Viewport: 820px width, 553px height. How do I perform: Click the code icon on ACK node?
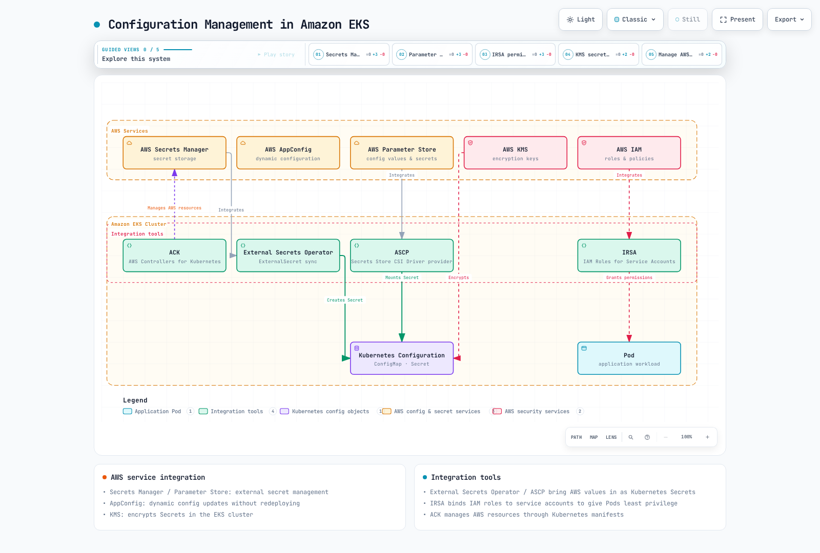tap(130, 246)
